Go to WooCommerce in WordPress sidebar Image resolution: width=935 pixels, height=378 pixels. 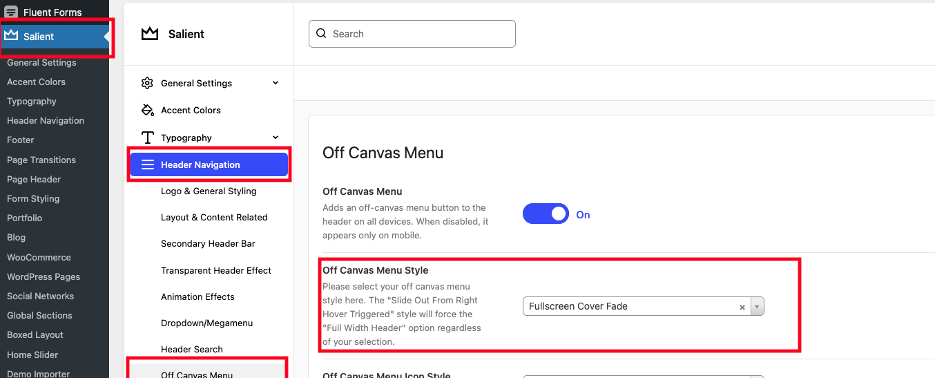tap(39, 257)
